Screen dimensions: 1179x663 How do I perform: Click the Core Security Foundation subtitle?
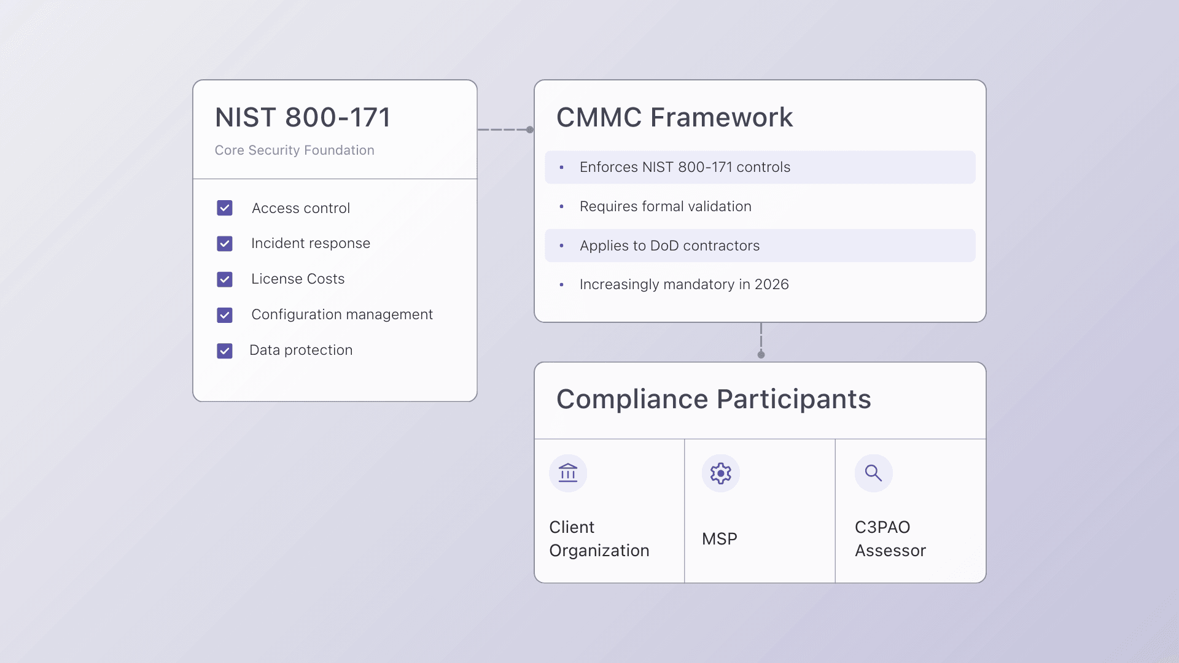point(294,150)
